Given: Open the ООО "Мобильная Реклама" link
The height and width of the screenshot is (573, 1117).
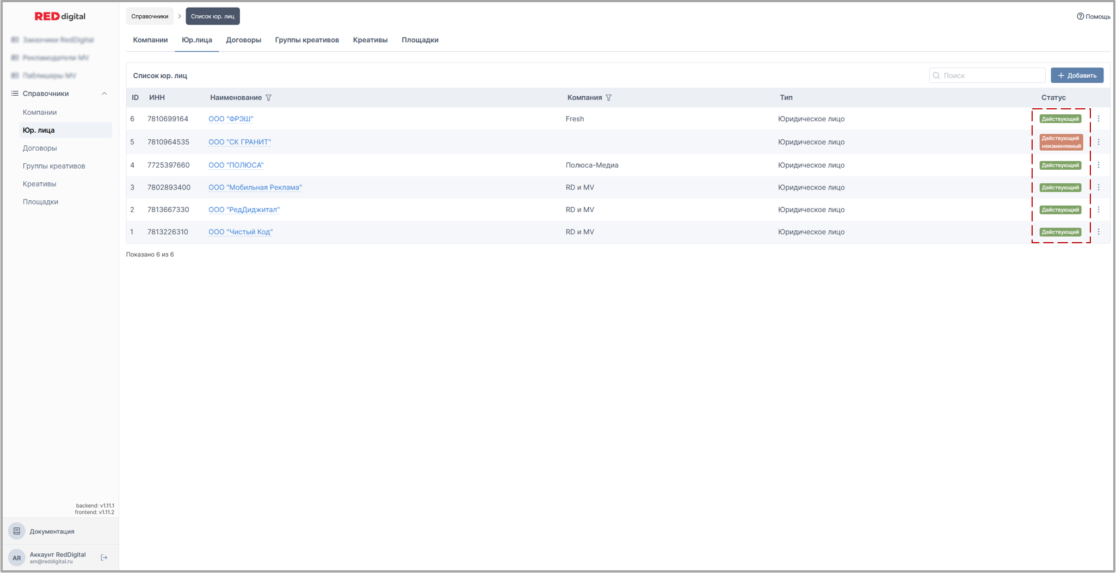Looking at the screenshot, I should (x=255, y=187).
